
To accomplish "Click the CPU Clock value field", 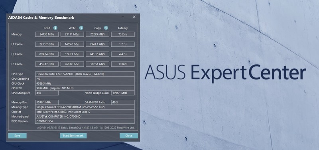I will point(85,83).
